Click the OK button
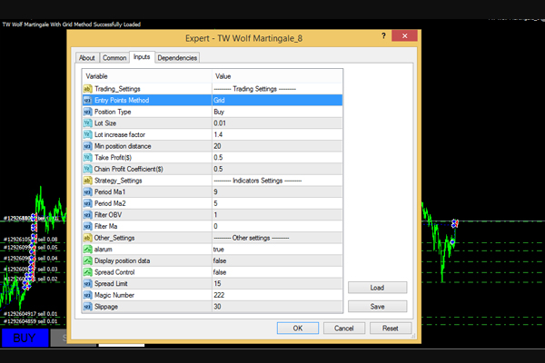This screenshot has height=363, width=545. click(298, 329)
